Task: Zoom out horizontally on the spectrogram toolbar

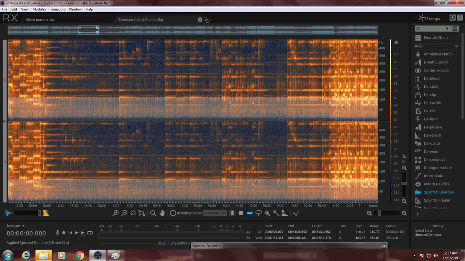Action: pyautogui.click(x=124, y=213)
